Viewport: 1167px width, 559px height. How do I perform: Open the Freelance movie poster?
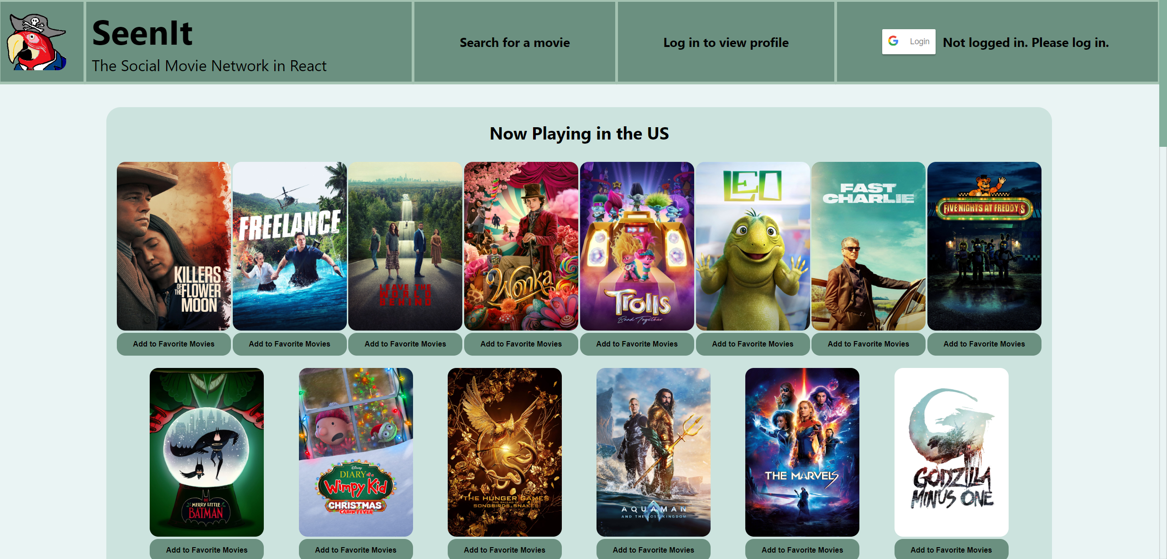(289, 246)
